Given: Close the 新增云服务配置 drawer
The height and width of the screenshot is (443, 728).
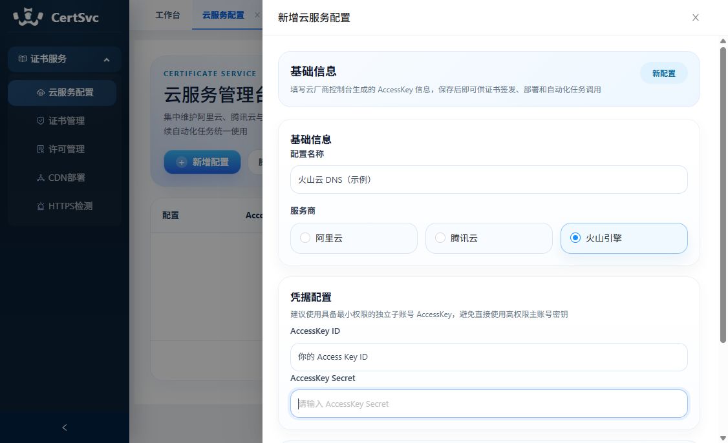Looking at the screenshot, I should (696, 17).
